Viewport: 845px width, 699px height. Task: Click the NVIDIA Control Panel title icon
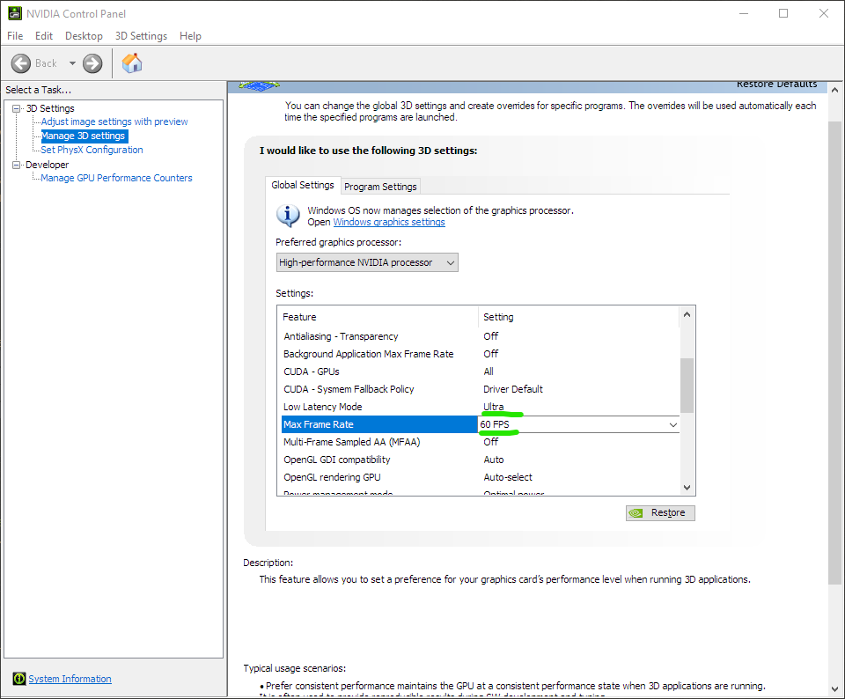[x=15, y=13]
